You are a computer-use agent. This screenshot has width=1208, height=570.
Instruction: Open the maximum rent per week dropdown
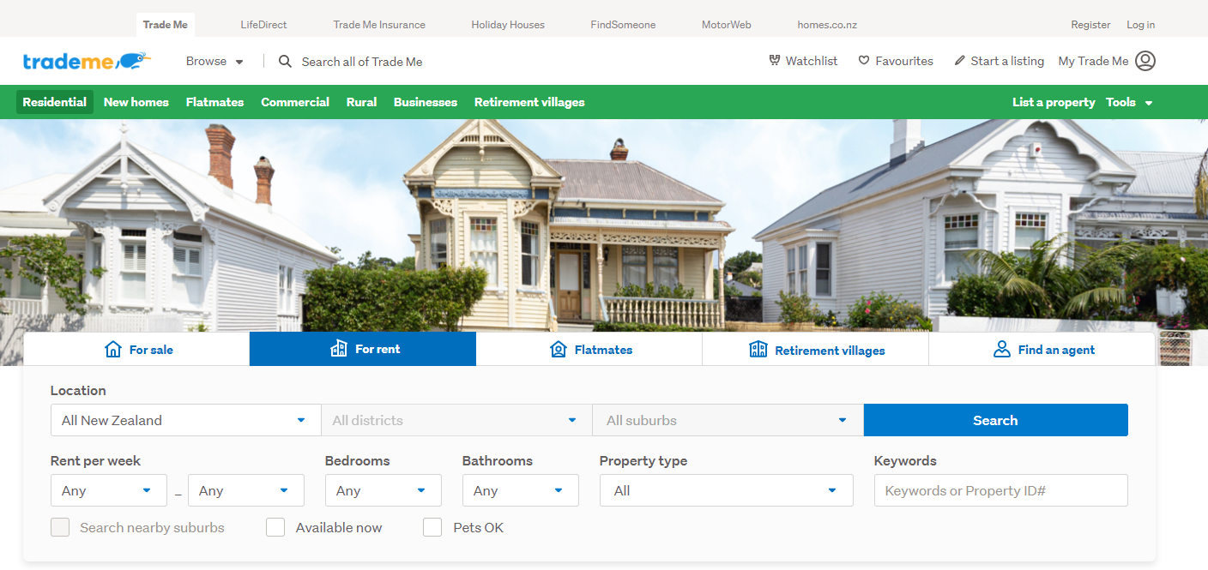pos(246,490)
